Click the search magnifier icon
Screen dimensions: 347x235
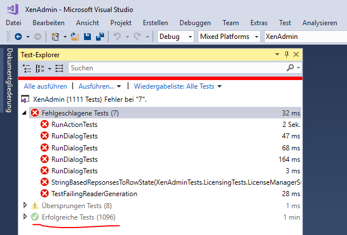point(290,67)
